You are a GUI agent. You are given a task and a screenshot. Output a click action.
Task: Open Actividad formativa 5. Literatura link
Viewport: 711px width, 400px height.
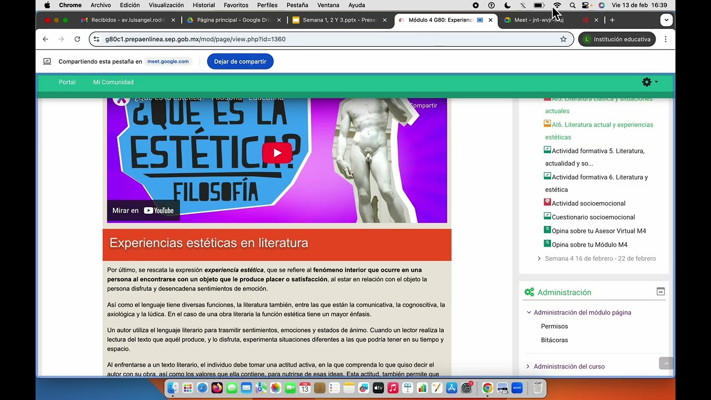click(x=594, y=157)
